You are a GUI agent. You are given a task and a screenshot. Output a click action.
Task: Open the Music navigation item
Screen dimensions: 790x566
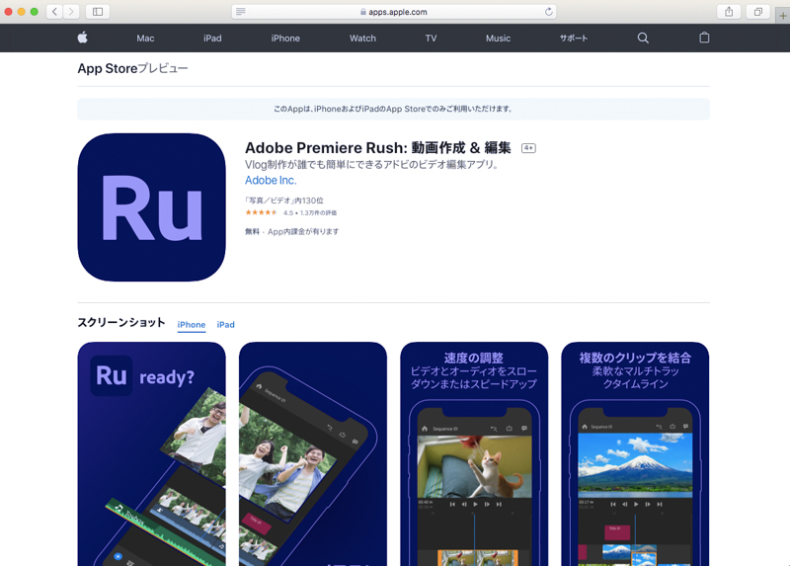tap(499, 39)
